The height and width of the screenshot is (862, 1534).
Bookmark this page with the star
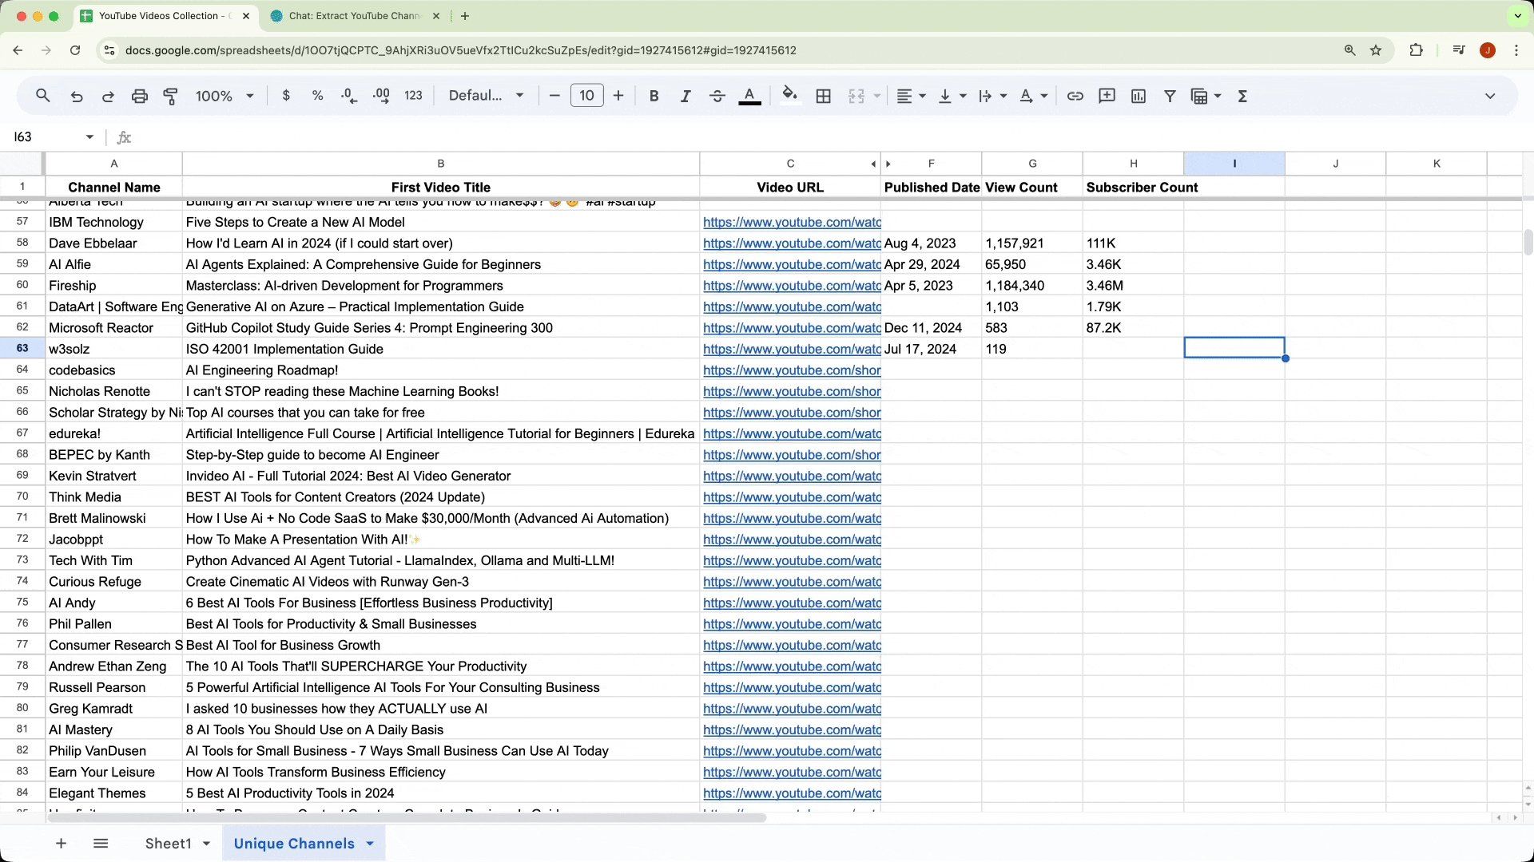1376,50
